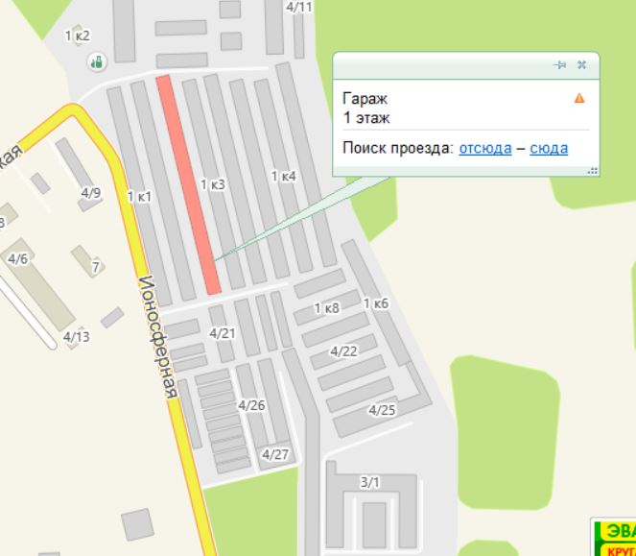Set route destination via сюда link
636x556 pixels.
(549, 148)
